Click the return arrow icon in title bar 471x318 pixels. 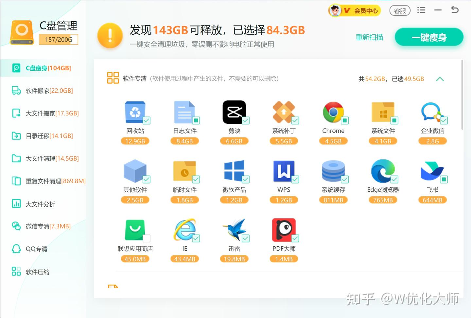455,10
